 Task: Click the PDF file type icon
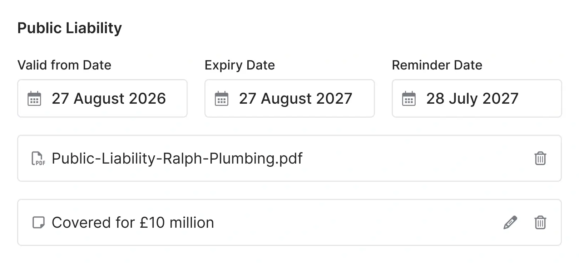[38, 159]
